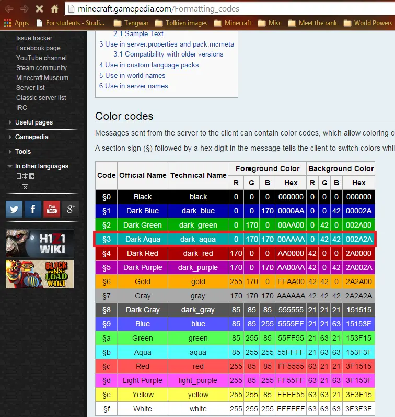The image size is (395, 417).
Task: Click the 5555FF hex value cell
Action: pos(291,324)
